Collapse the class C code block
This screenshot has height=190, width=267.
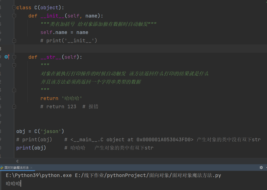point(14,8)
